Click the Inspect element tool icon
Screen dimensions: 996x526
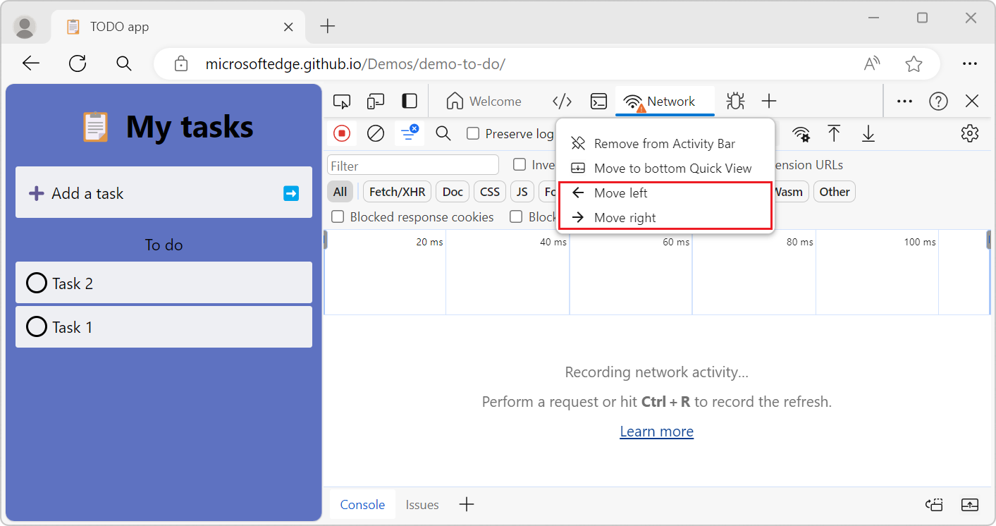pos(342,102)
